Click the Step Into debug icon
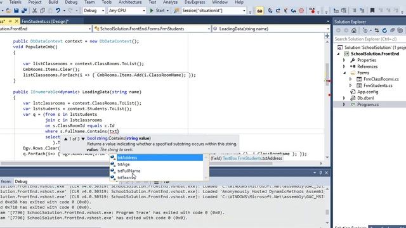The width and height of the screenshot is (406, 228). point(270,11)
